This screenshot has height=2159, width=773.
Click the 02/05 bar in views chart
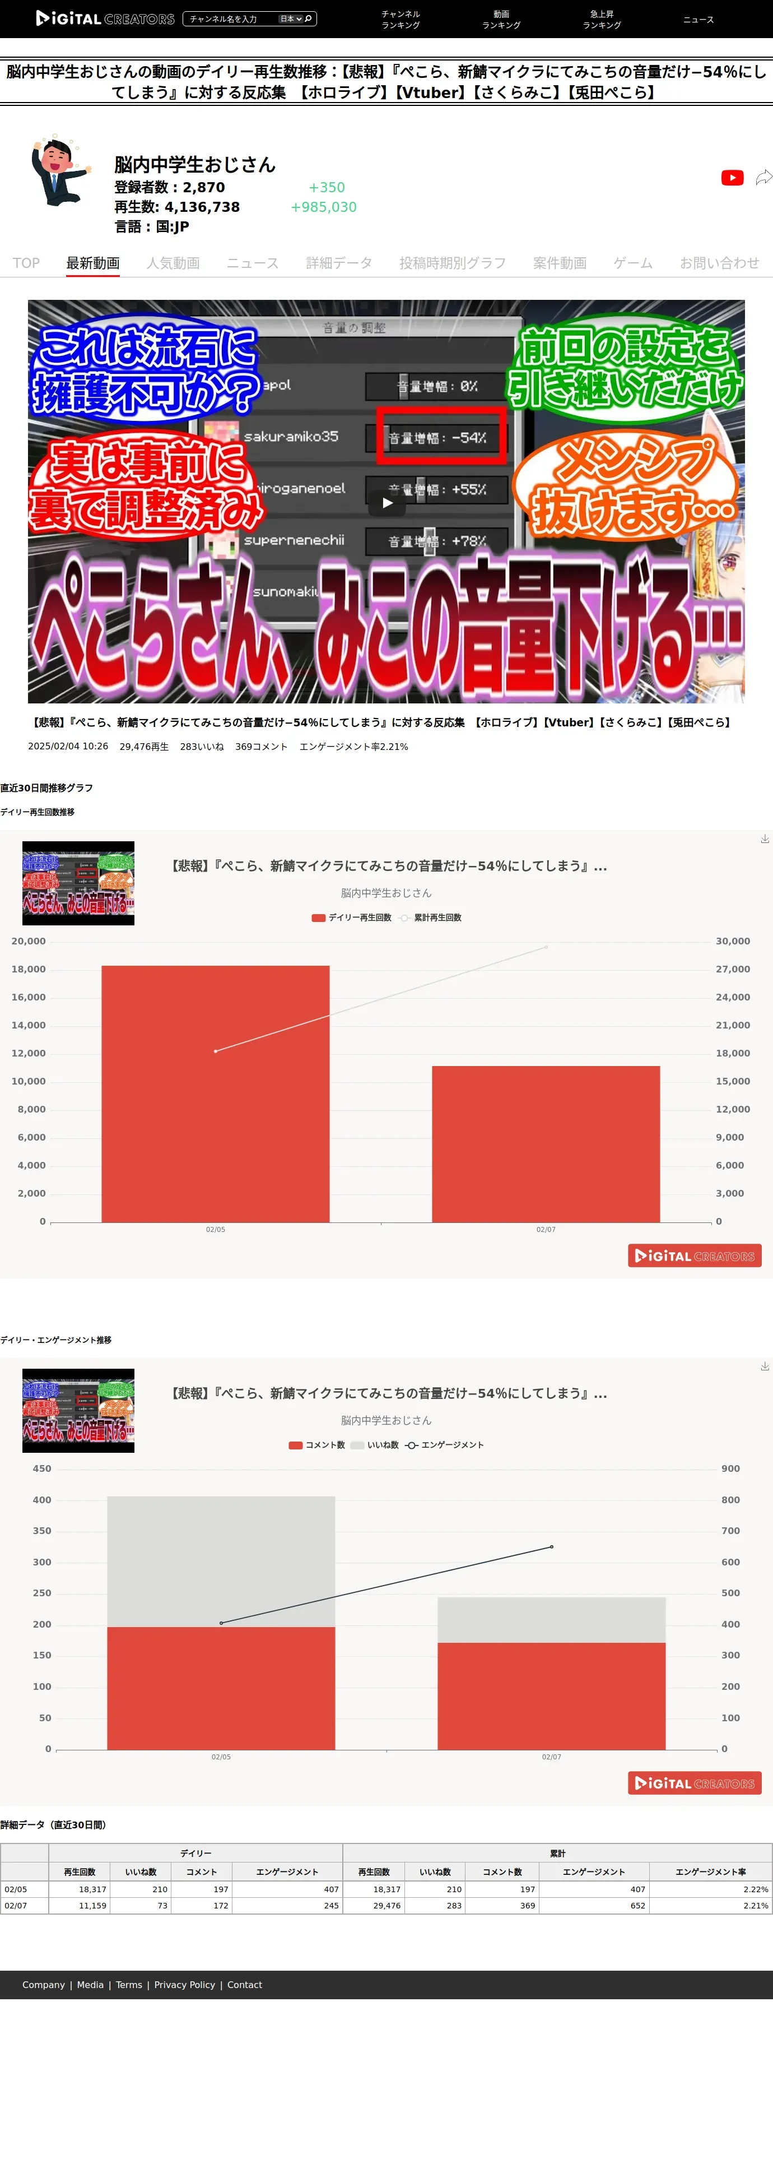(215, 1094)
